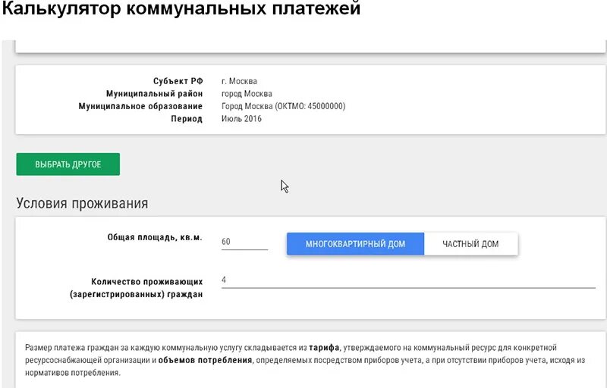Select the МНОГОКВАРТИРНЫЙ ДОМ option
Image resolution: width=607 pixels, height=388 pixels.
click(x=355, y=244)
